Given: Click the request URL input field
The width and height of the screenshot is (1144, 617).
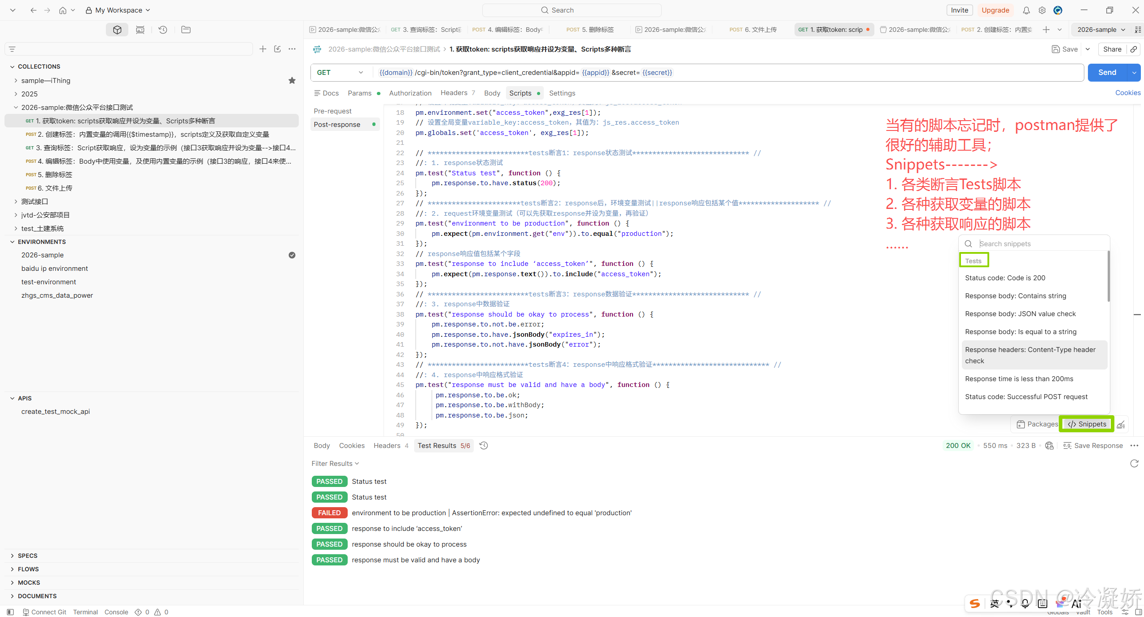Looking at the screenshot, I should click(729, 73).
